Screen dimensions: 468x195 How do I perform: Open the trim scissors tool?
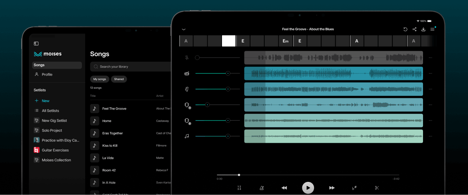click(377, 188)
